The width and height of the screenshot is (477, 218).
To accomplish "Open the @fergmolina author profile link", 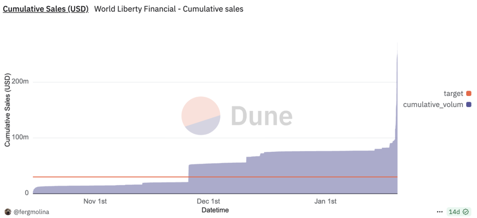I will coord(31,212).
